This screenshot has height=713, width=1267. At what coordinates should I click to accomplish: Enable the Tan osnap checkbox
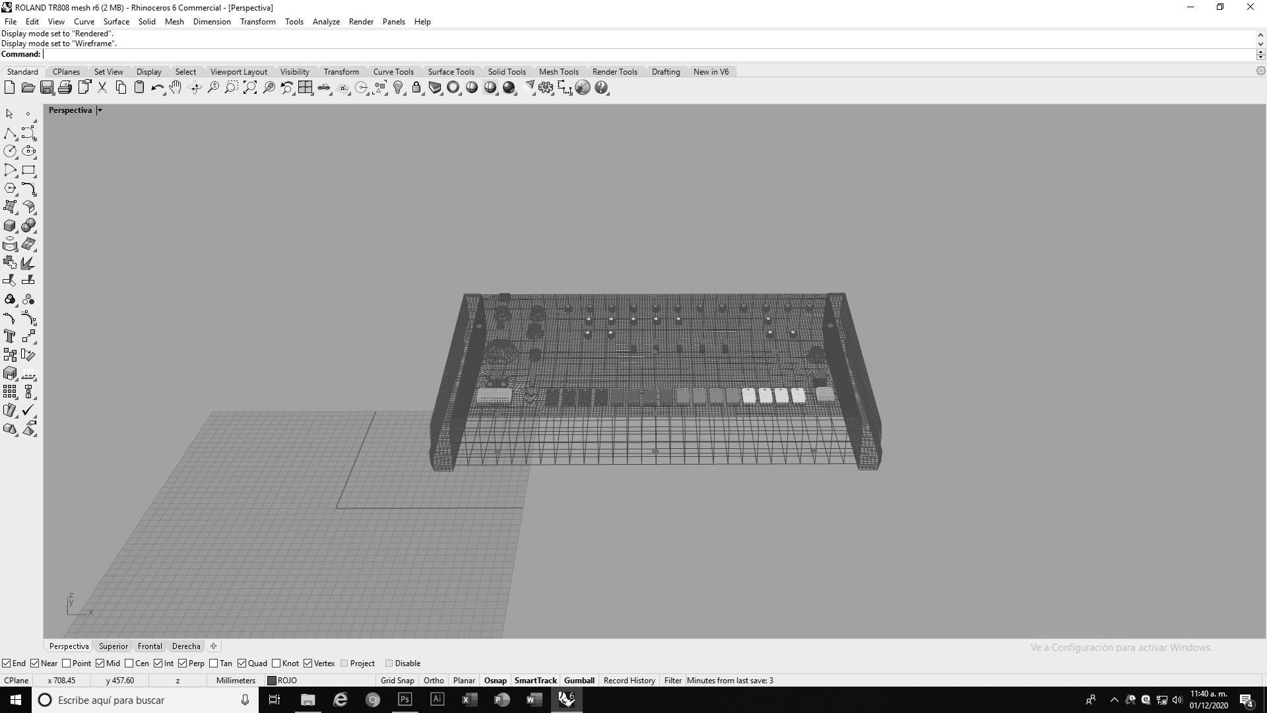[x=213, y=663]
